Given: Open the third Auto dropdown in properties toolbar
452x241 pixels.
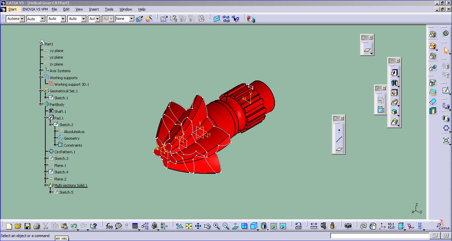Looking at the screenshot, I should (56, 19).
